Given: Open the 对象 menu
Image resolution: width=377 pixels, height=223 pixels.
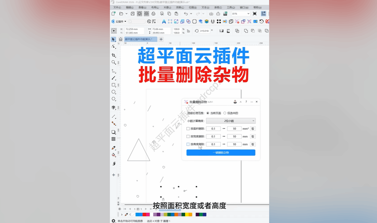Looking at the screenshot, I should coord(167,8).
